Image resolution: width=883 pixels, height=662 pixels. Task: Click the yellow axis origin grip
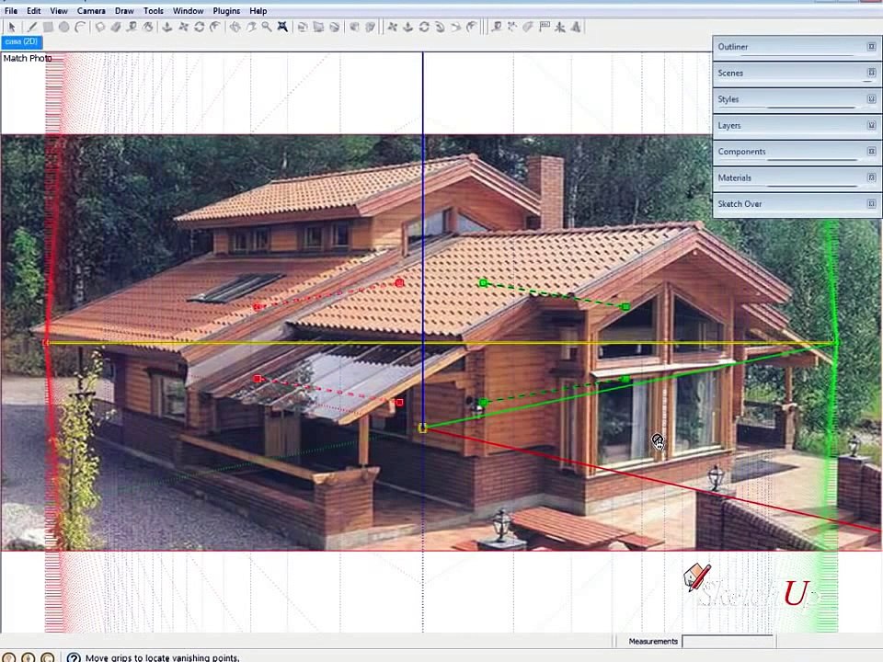click(423, 428)
